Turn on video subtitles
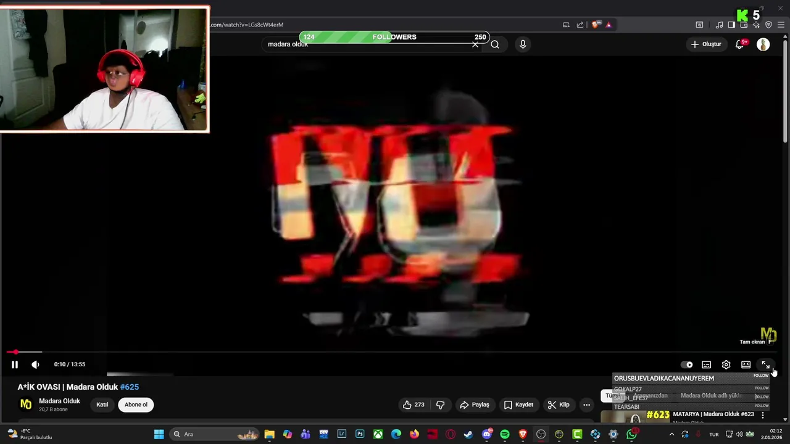The height and width of the screenshot is (444, 790). tap(707, 364)
